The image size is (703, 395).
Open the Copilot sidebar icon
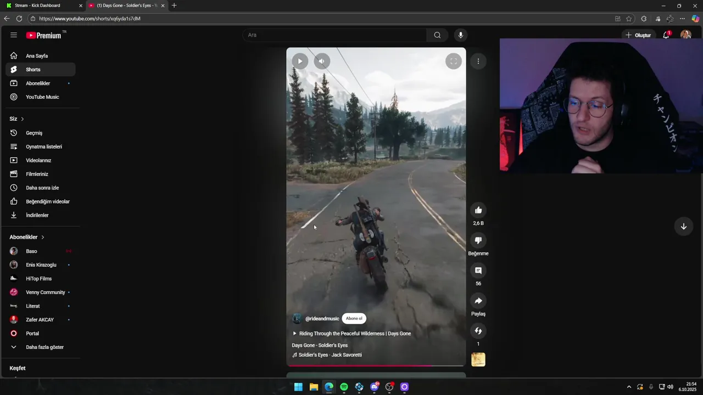pyautogui.click(x=695, y=19)
